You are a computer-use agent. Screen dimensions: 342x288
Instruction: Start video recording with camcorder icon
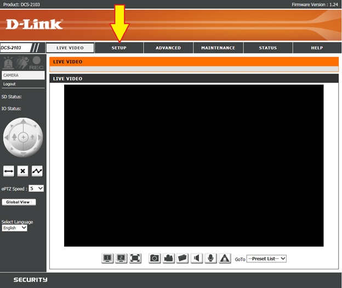click(169, 258)
